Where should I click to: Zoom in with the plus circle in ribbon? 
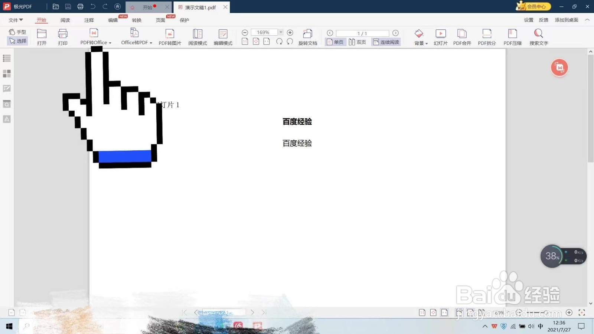(x=290, y=33)
